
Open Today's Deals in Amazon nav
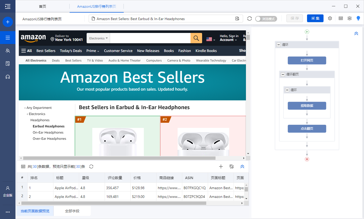point(71,51)
